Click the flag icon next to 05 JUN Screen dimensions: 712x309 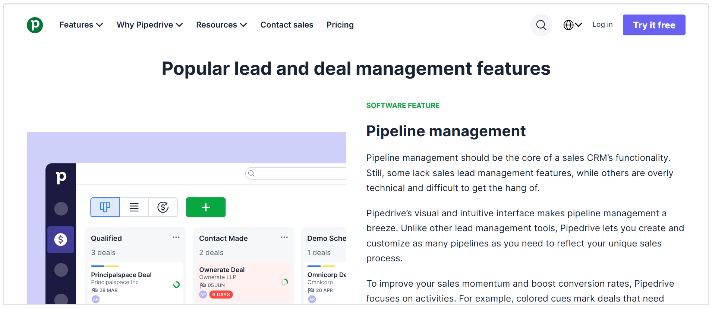pos(203,285)
